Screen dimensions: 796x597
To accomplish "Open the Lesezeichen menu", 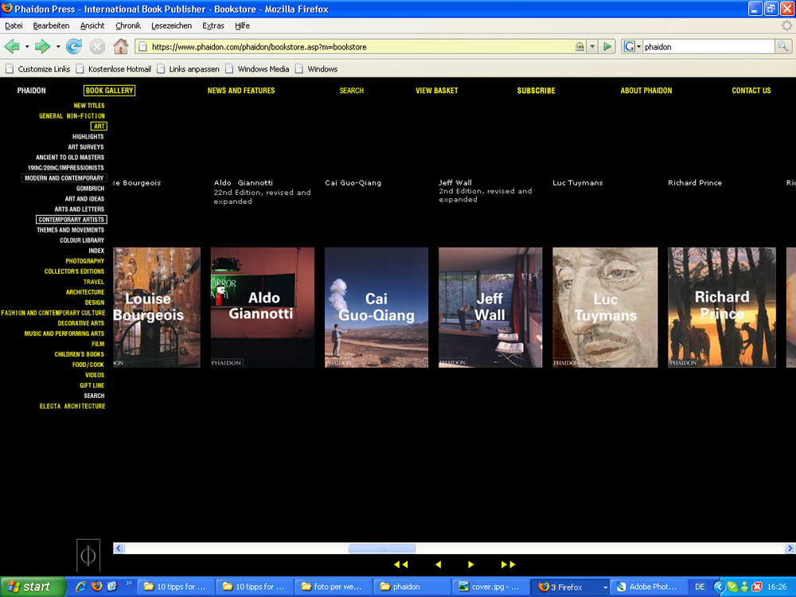I will click(171, 25).
